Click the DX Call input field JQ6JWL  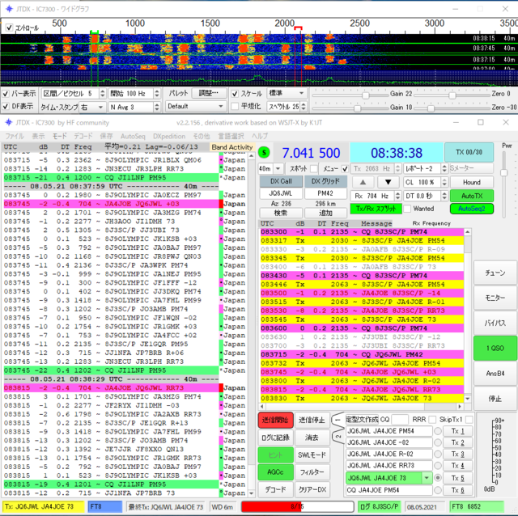click(x=281, y=193)
